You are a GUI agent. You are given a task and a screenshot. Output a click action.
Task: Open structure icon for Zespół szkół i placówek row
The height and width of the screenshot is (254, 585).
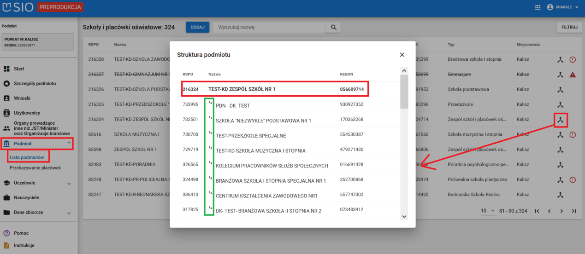tap(561, 120)
